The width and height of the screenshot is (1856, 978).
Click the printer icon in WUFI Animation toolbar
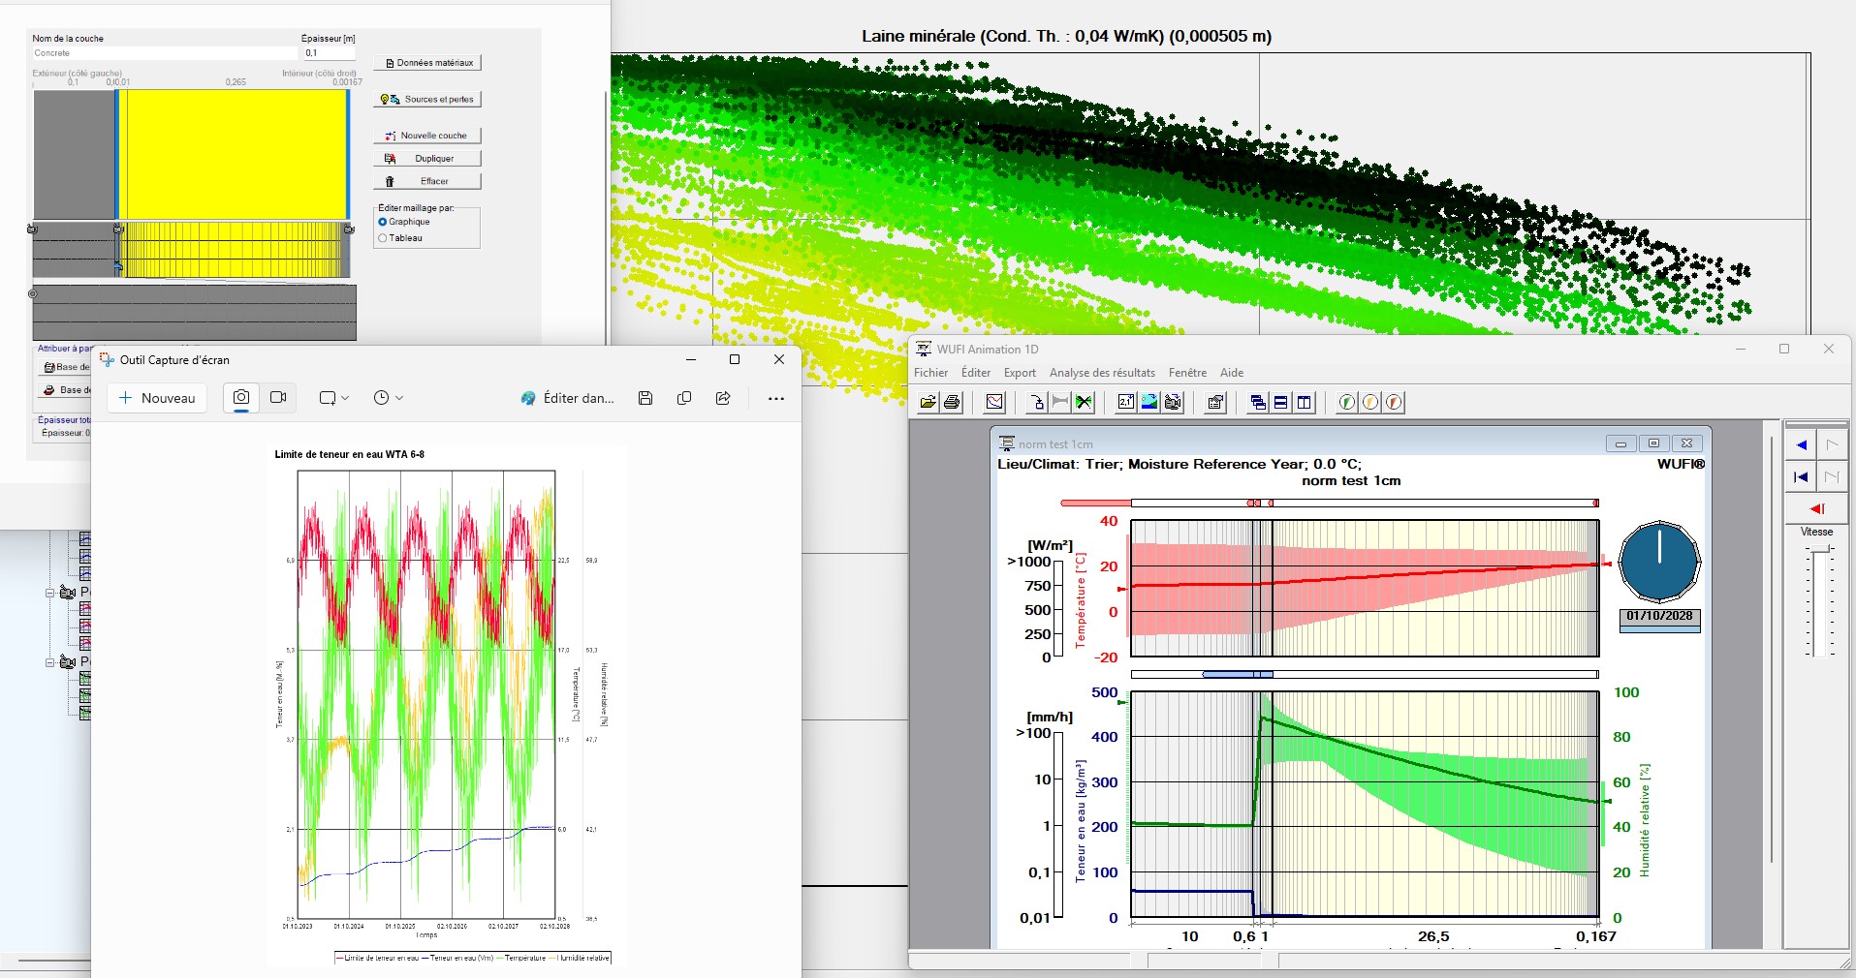(x=952, y=403)
